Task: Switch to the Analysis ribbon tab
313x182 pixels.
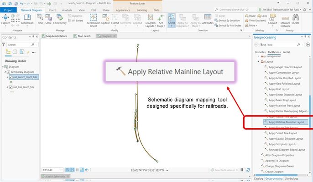Action: pyautogui.click(x=67, y=10)
